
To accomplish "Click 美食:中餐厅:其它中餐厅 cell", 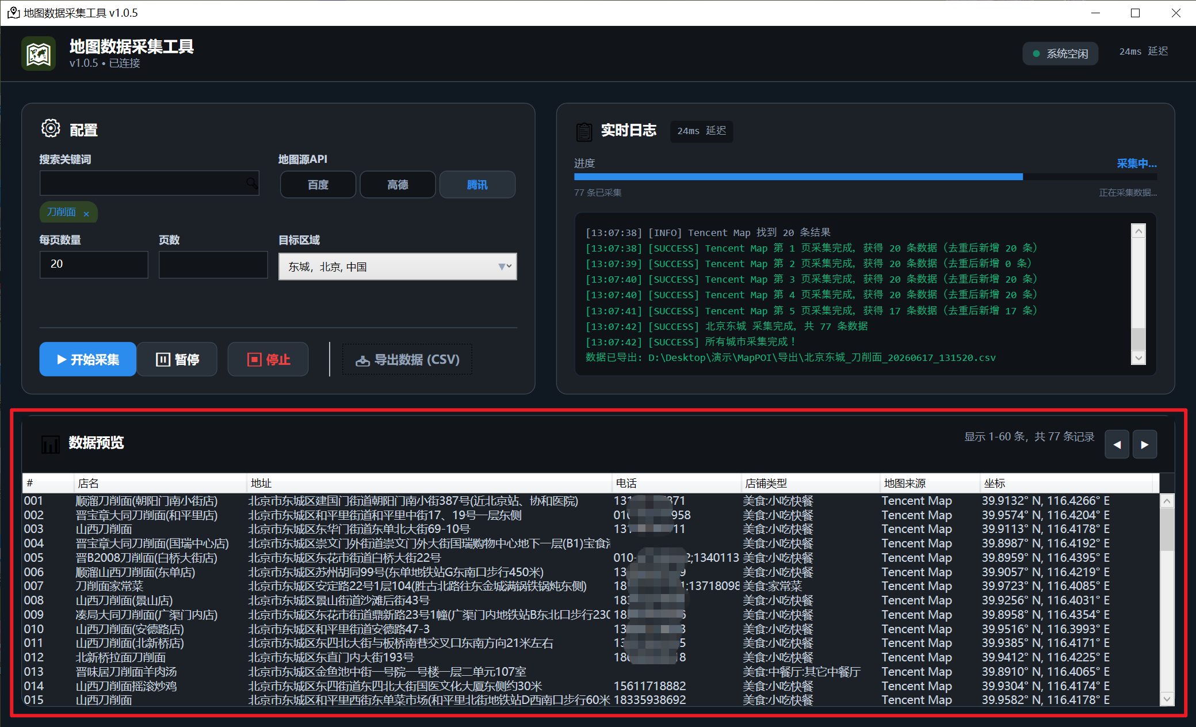I will click(x=801, y=672).
